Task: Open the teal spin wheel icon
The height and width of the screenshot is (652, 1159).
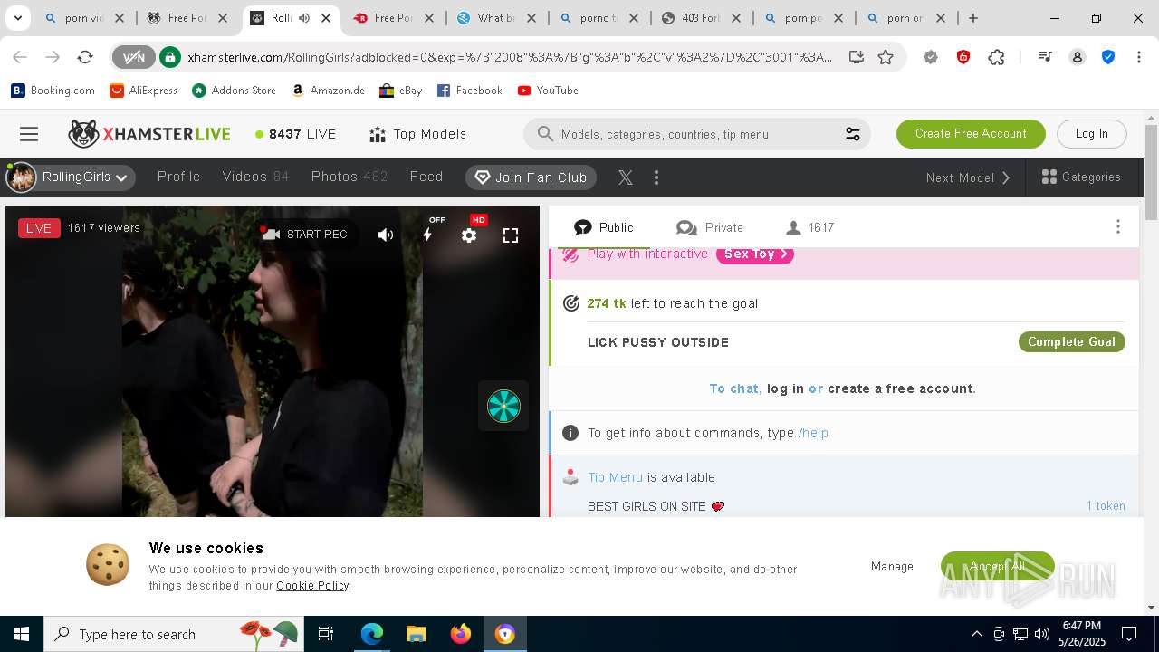Action: pyautogui.click(x=503, y=406)
